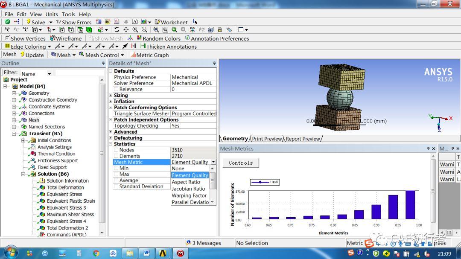Image resolution: width=461 pixels, height=259 pixels.
Task: Switch to the Print Preview tab
Action: 267,139
